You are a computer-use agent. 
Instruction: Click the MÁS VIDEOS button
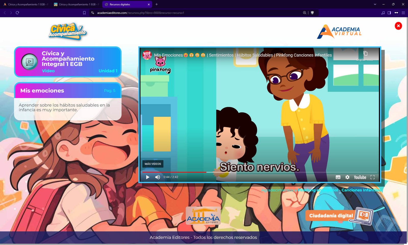coord(153,164)
